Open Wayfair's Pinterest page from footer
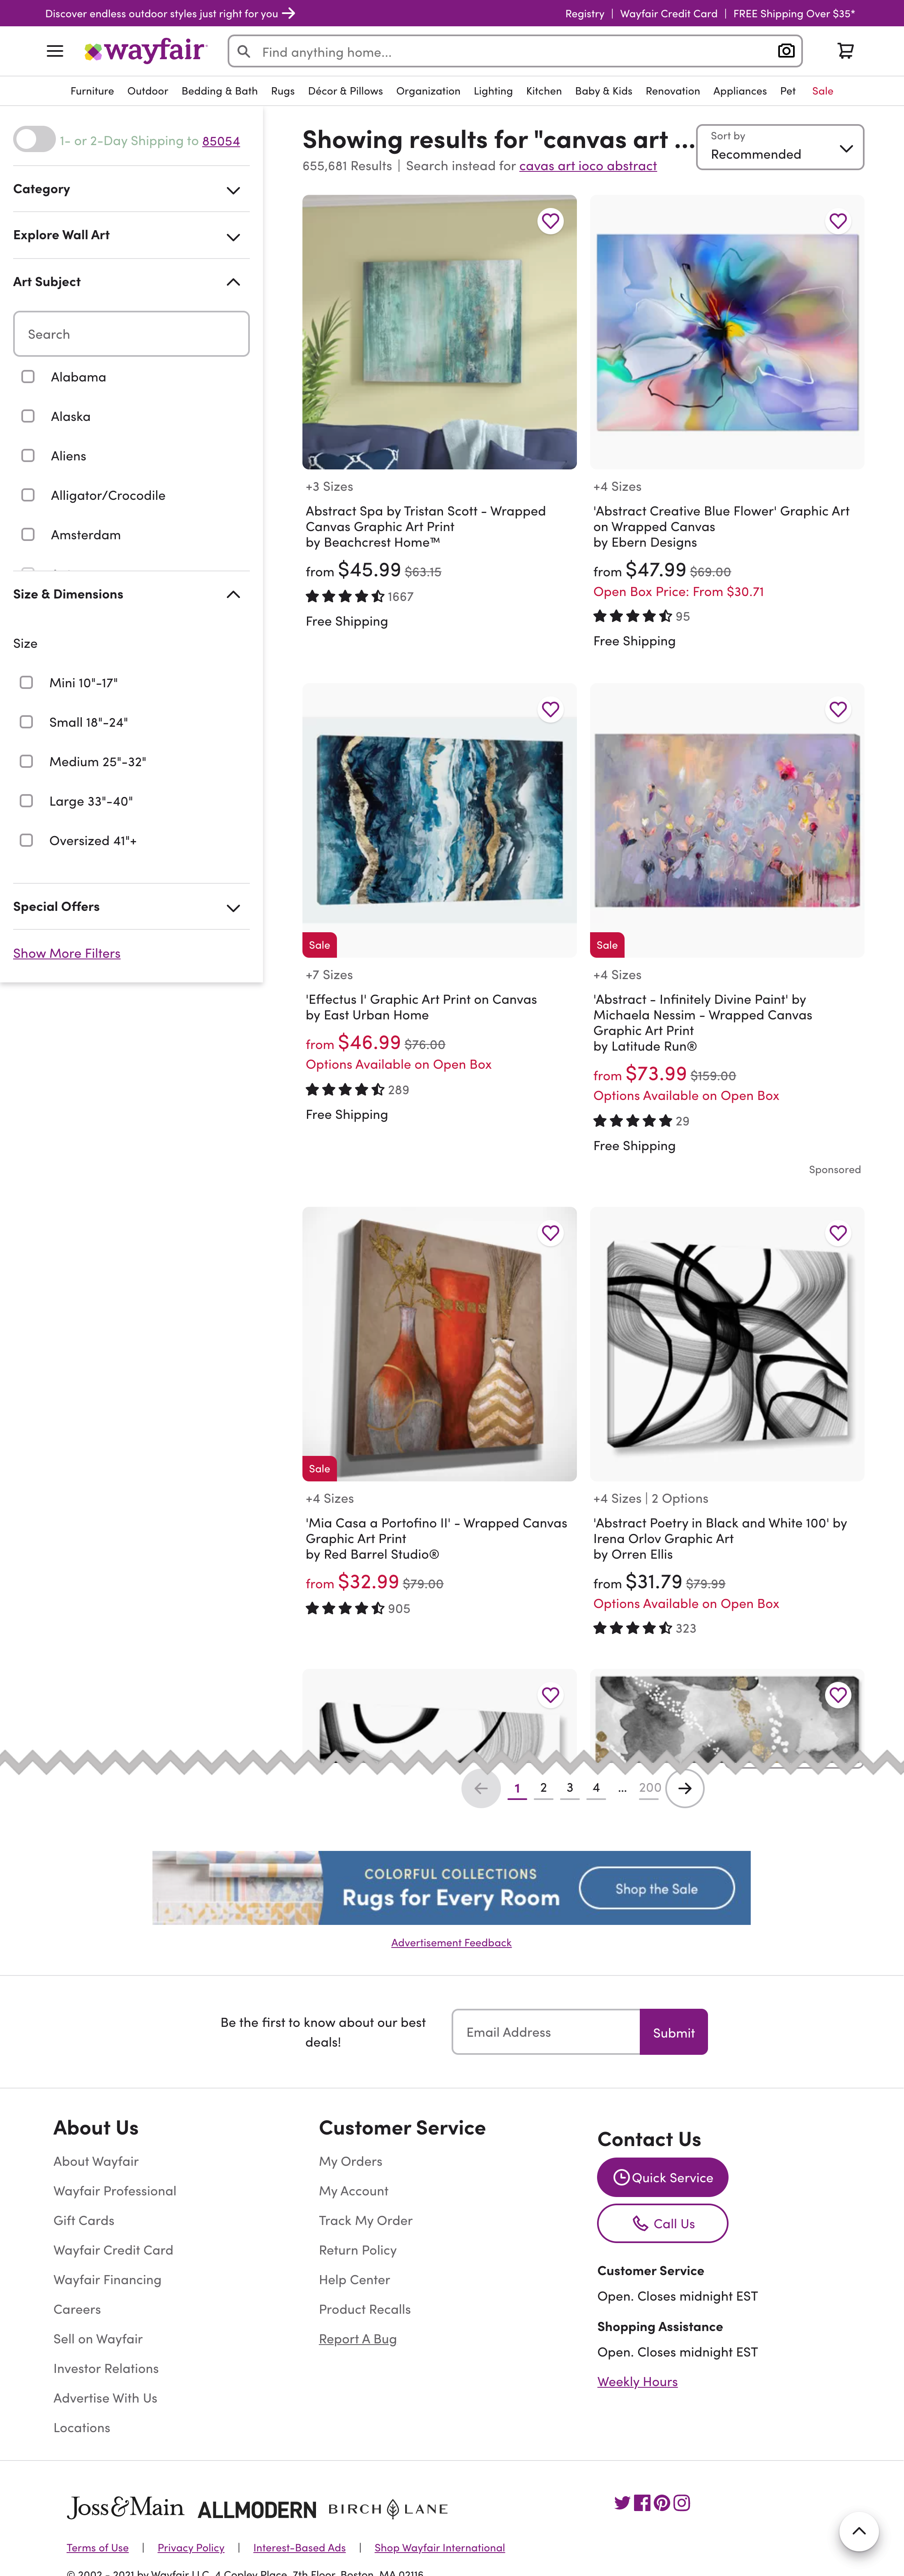Screen dimensions: 904x2576 pyautogui.click(x=661, y=2503)
